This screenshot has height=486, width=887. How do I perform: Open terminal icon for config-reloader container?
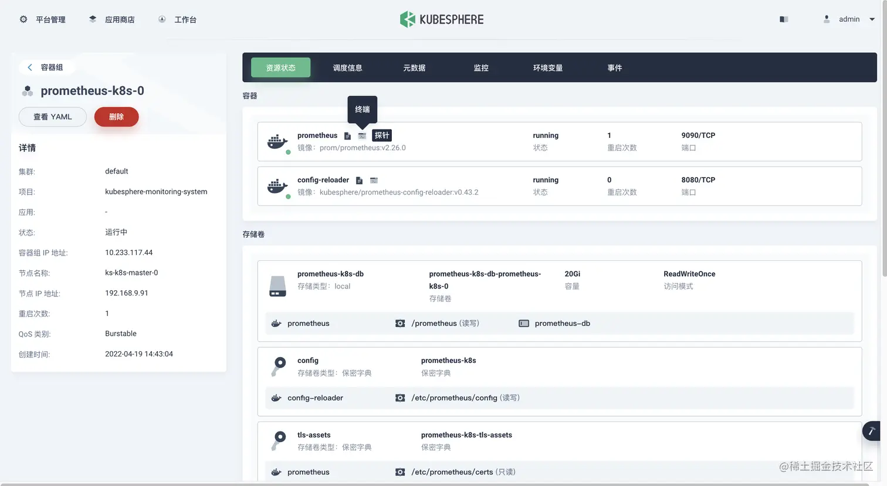374,180
